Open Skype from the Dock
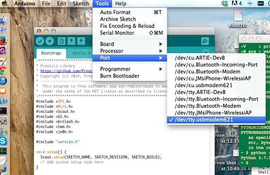270x175 pixels. (x=3, y=141)
